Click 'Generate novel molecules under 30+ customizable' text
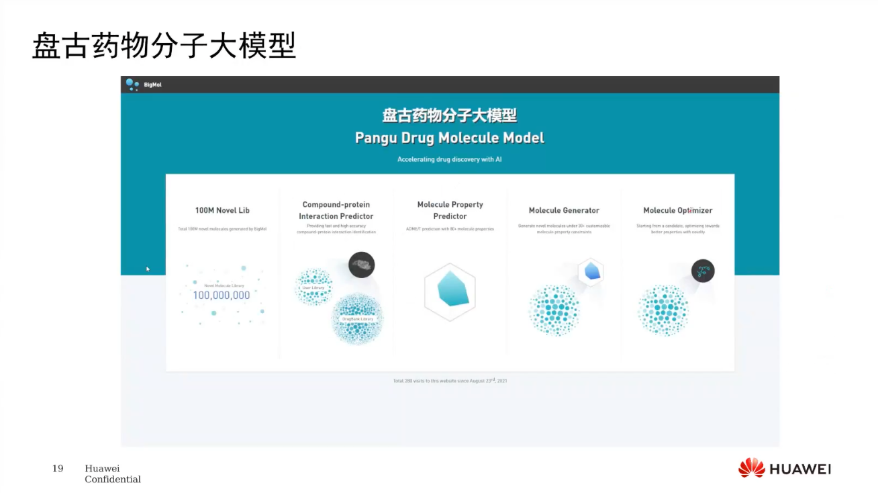This screenshot has width=878, height=493. pyautogui.click(x=564, y=226)
